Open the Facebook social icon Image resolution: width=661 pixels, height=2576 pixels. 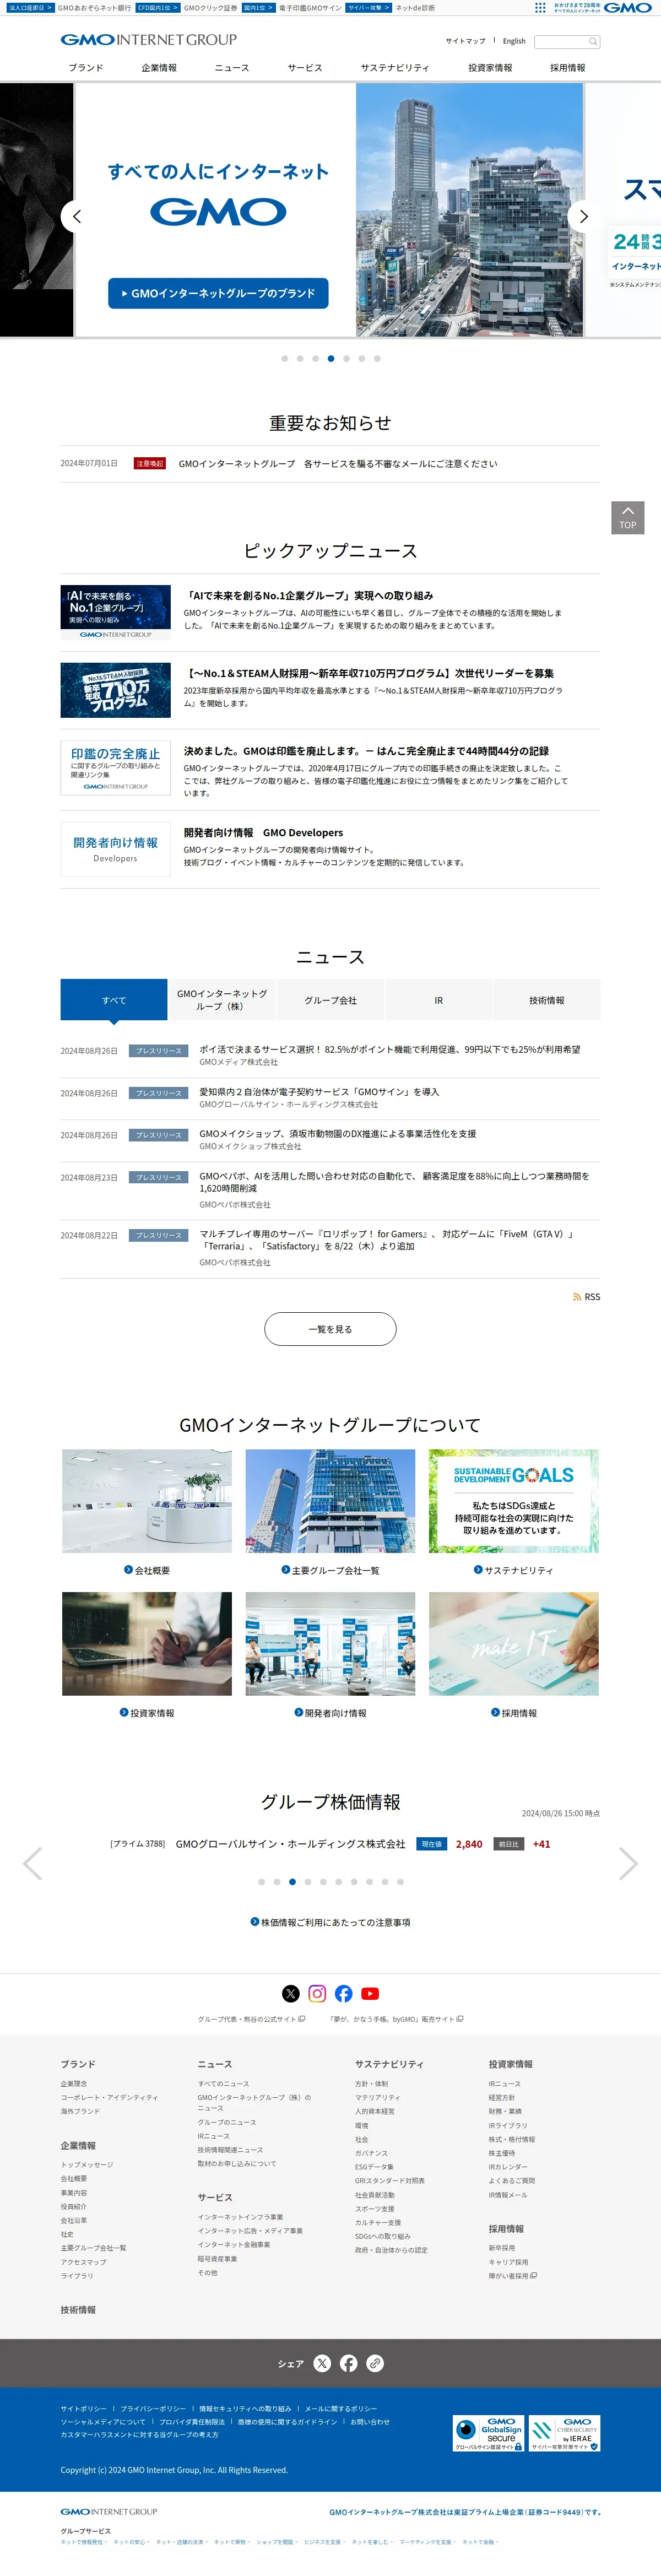(344, 1993)
